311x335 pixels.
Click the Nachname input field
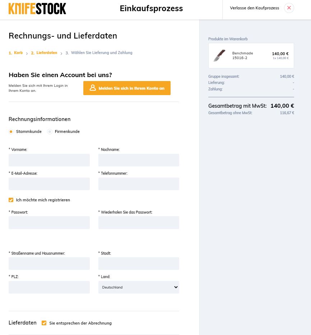139,160
